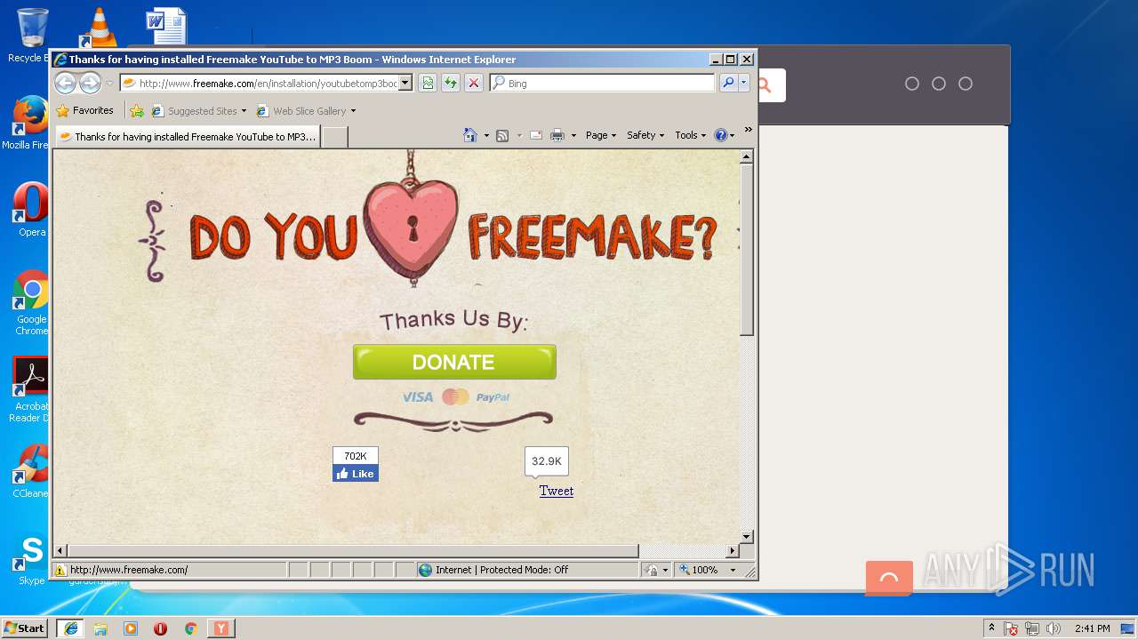Click the Facebook Like button
Image resolution: width=1138 pixels, height=640 pixels.
[x=356, y=474]
